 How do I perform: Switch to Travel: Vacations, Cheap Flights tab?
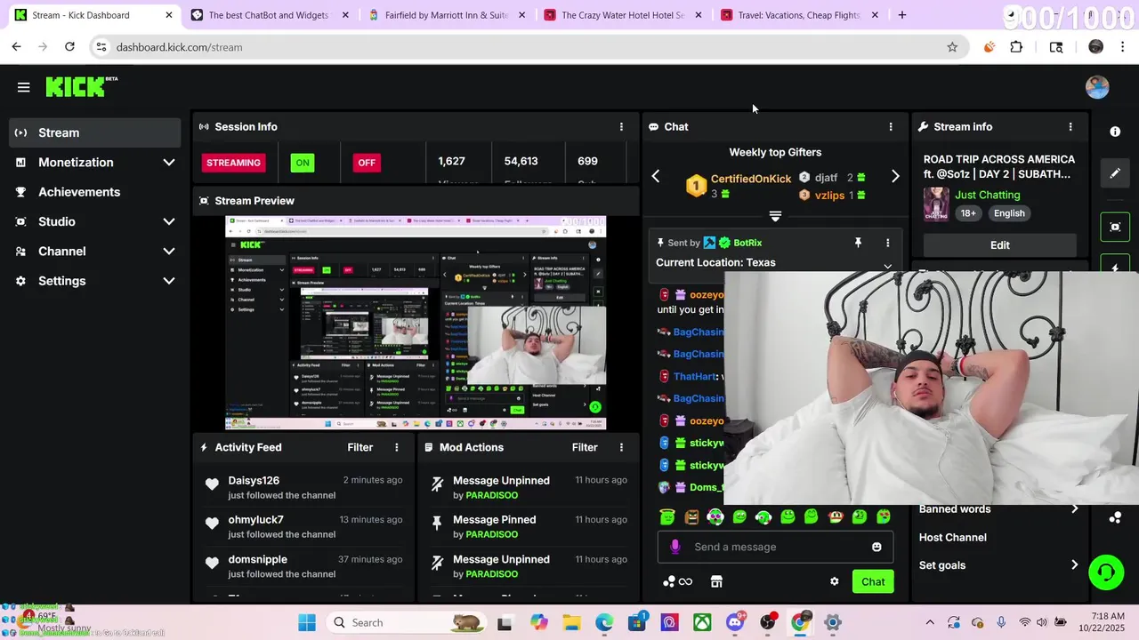[798, 15]
